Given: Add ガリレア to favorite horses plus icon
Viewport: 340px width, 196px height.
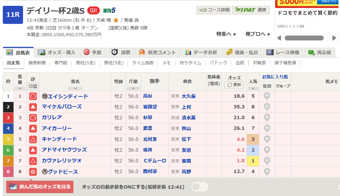Looking at the screenshot, I should click(267, 118).
